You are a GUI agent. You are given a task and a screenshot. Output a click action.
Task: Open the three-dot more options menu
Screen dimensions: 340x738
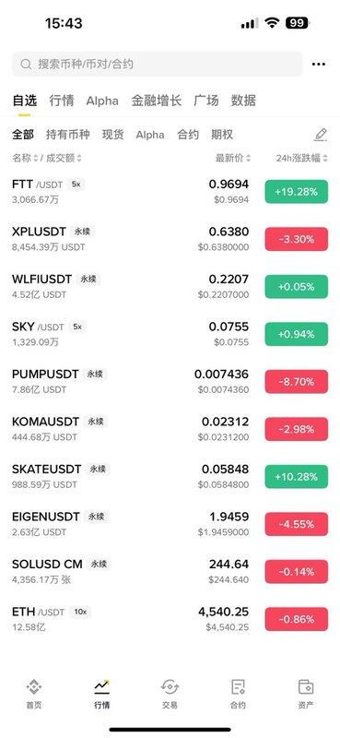(319, 65)
